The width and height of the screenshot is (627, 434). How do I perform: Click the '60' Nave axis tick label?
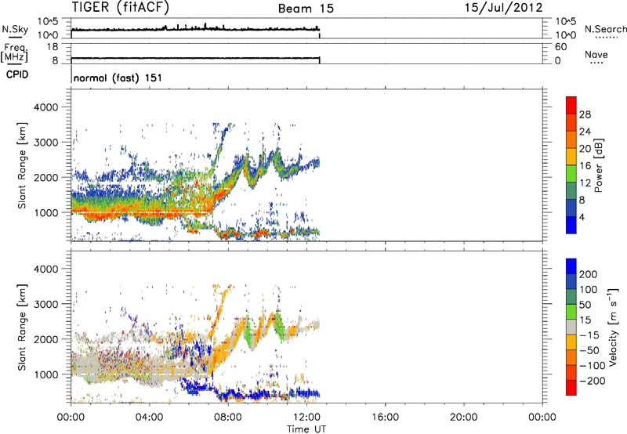click(560, 47)
